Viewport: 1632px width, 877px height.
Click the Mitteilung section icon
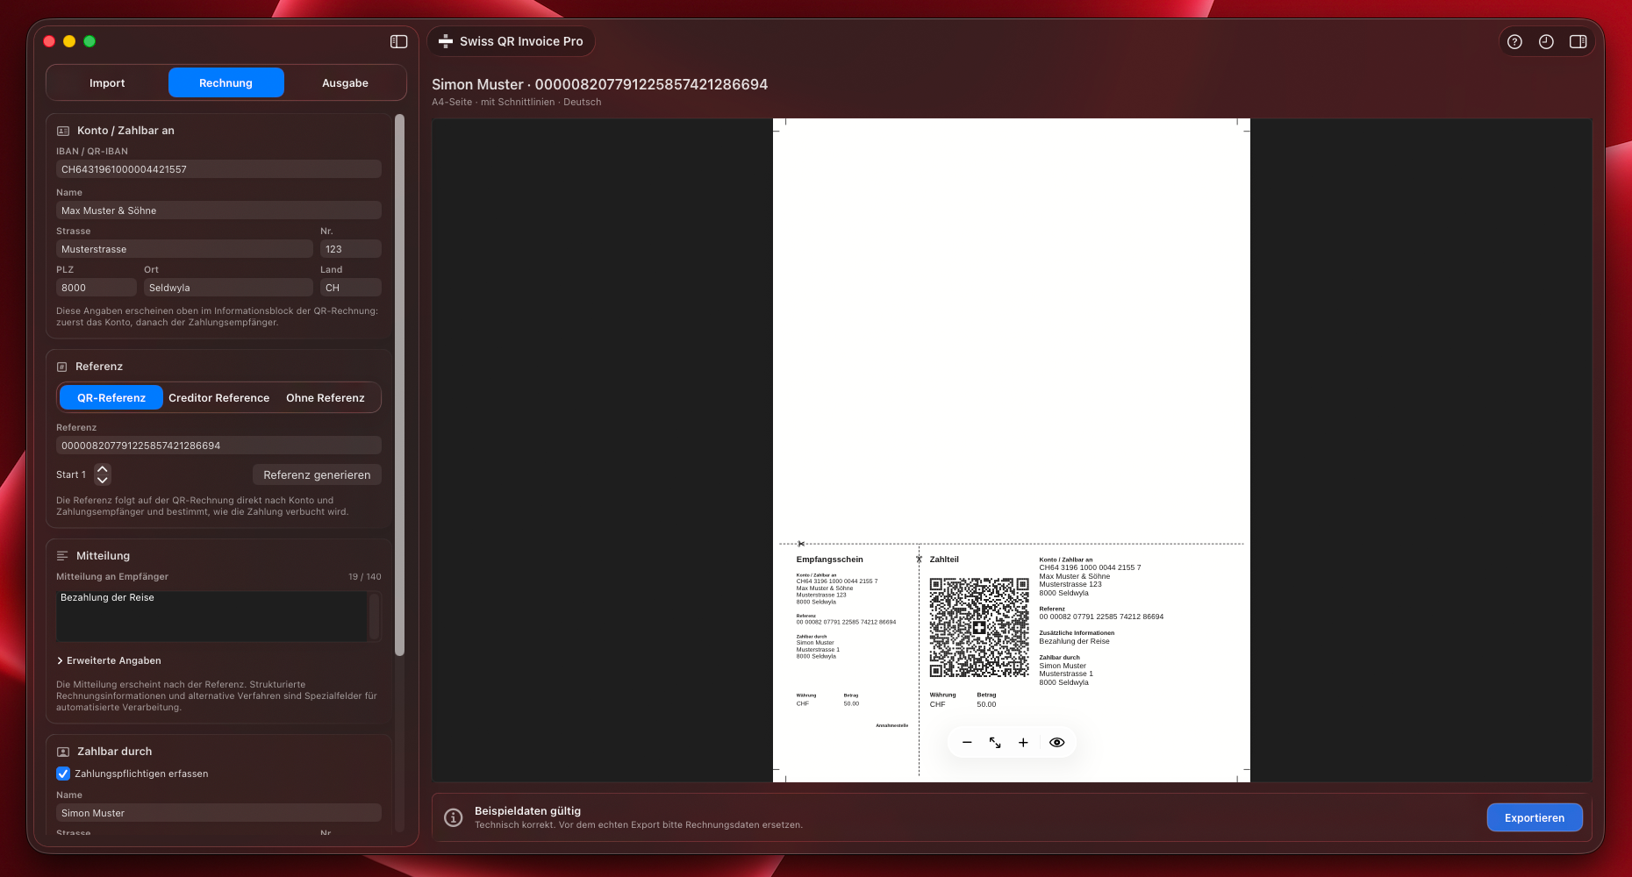tap(62, 556)
